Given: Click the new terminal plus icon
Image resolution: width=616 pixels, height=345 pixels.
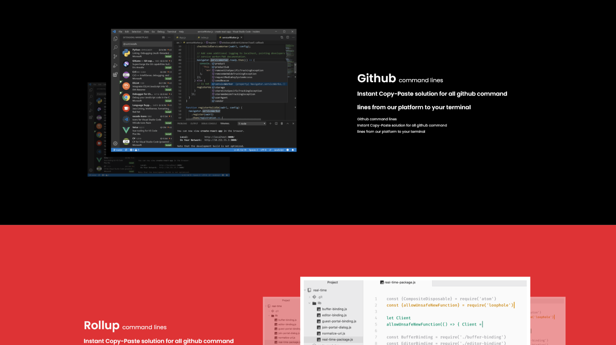Looking at the screenshot, I should click(x=270, y=123).
